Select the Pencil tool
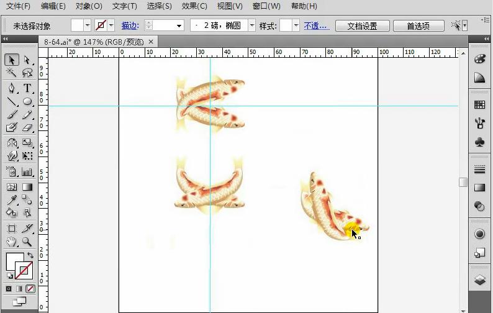This screenshot has width=493, height=313. [x=27, y=114]
